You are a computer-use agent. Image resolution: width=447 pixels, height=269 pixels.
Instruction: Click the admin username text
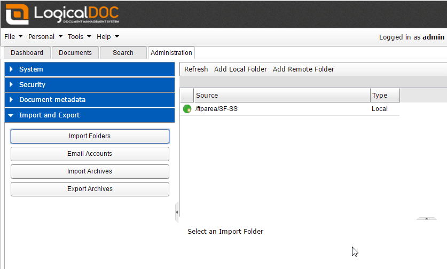pos(433,37)
